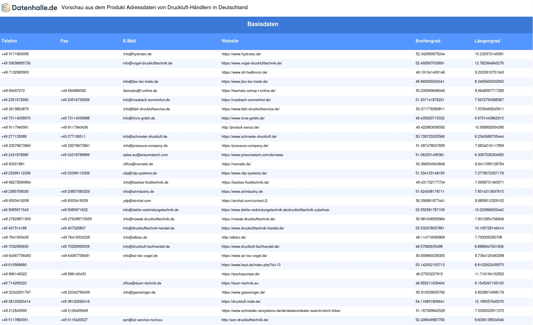This screenshot has width=533, height=325.
Task: Select longitude value 11.716194152832
Action: (x=489, y=274)
